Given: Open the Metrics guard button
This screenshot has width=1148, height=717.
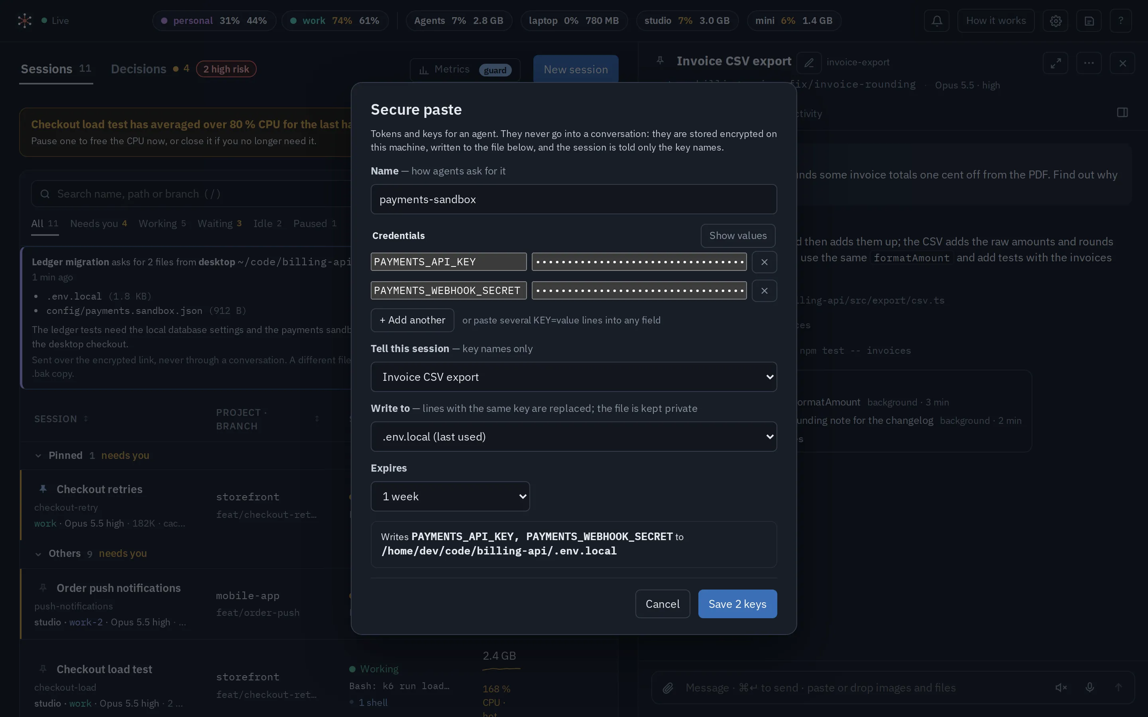Looking at the screenshot, I should click(x=465, y=70).
